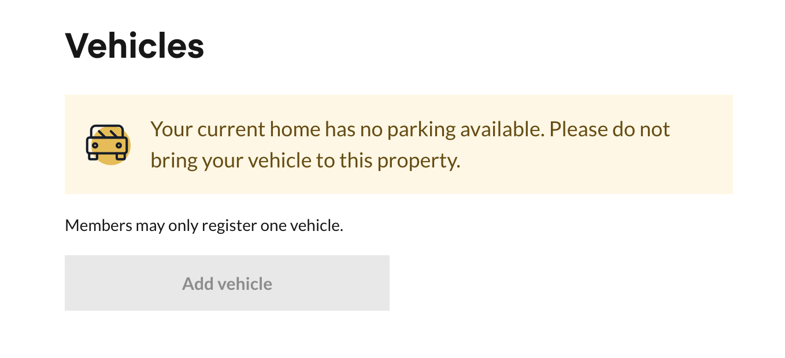Click the car icon in the notice banner
This screenshot has height=358, width=785.
point(107,143)
